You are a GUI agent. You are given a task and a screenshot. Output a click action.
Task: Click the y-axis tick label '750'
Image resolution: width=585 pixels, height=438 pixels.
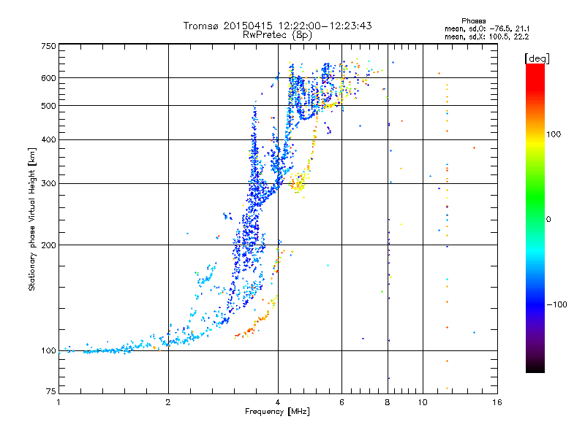coord(48,46)
